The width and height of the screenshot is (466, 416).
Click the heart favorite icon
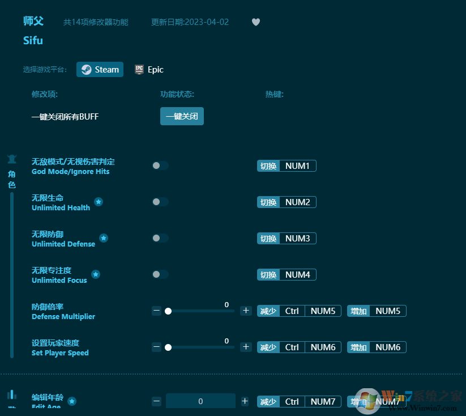click(x=256, y=22)
